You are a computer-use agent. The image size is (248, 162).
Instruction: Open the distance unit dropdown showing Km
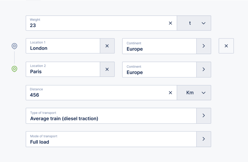[x=194, y=93]
